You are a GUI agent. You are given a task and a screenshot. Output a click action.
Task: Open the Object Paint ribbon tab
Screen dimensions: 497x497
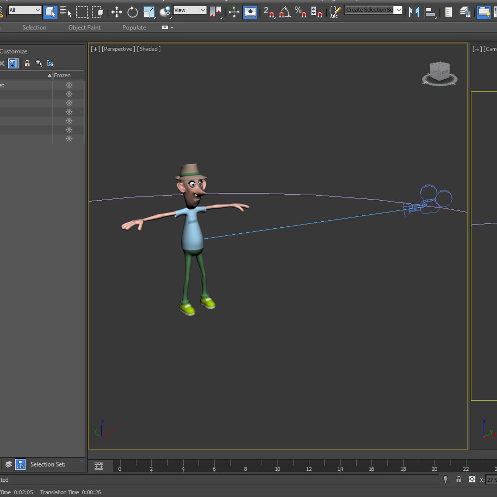point(84,28)
